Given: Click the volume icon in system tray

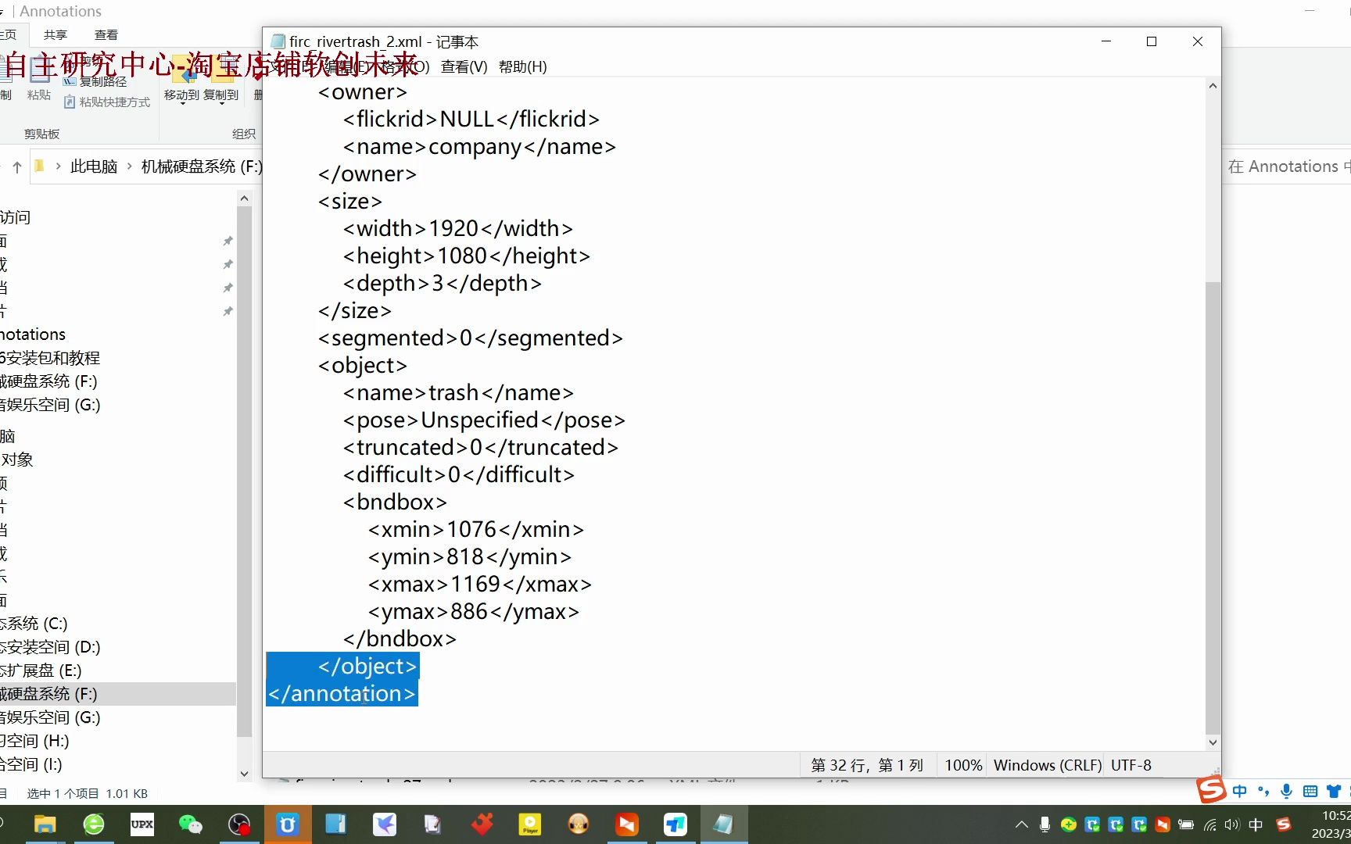Looking at the screenshot, I should pos(1232,824).
